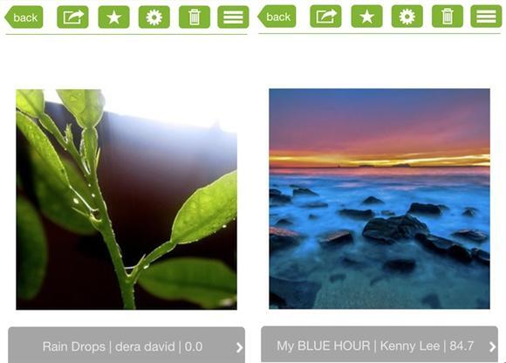Go back from the Rain Drops screen

(24, 17)
